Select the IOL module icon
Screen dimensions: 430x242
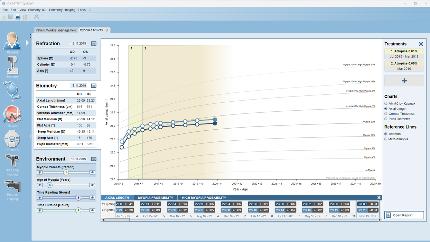[12, 91]
